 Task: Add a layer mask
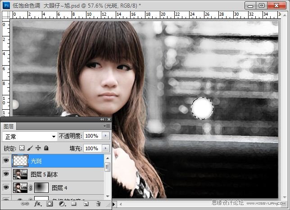pyautogui.click(x=50, y=204)
